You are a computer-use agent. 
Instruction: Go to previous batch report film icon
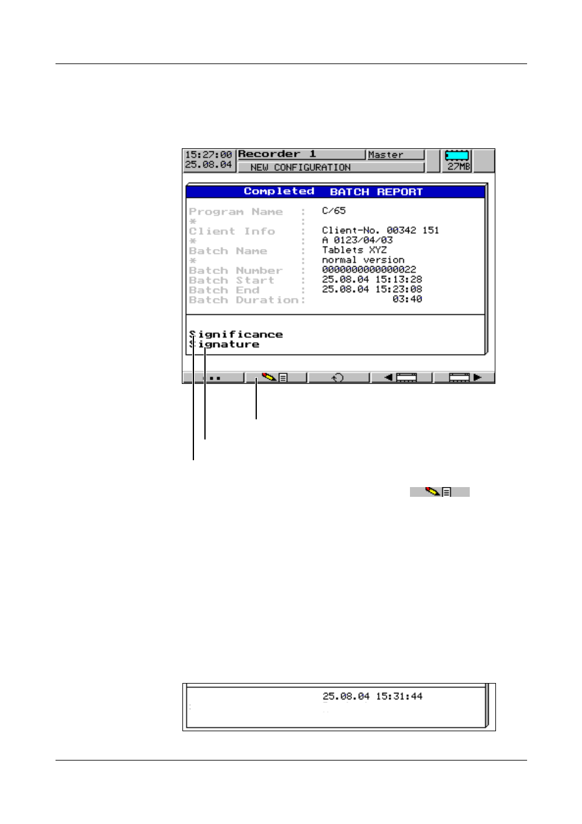pos(401,378)
